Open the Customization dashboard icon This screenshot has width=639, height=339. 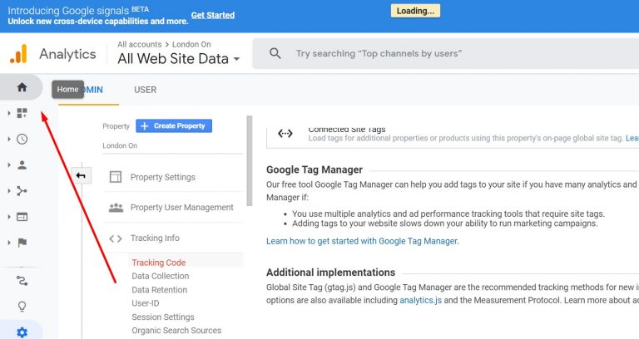pos(22,113)
